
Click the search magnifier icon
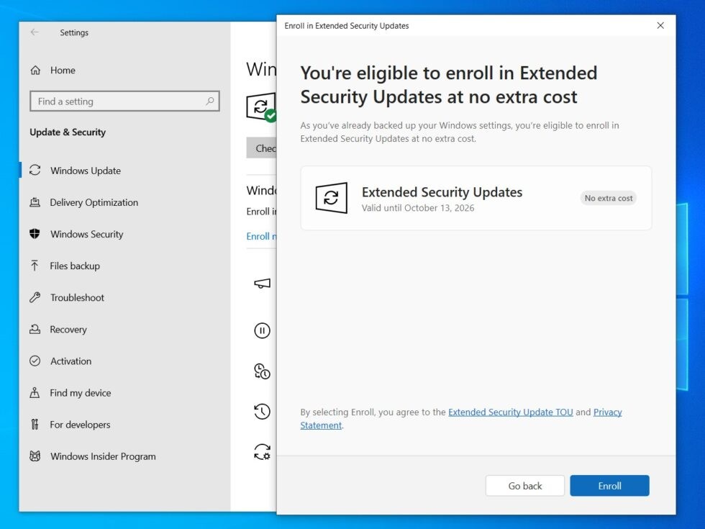210,101
